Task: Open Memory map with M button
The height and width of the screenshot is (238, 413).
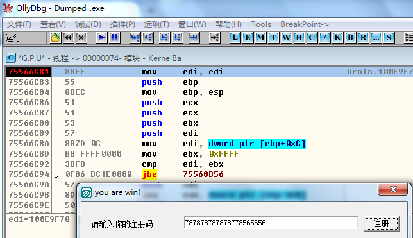Action: pos(260,38)
